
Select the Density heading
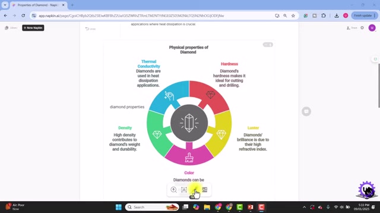click(125, 128)
